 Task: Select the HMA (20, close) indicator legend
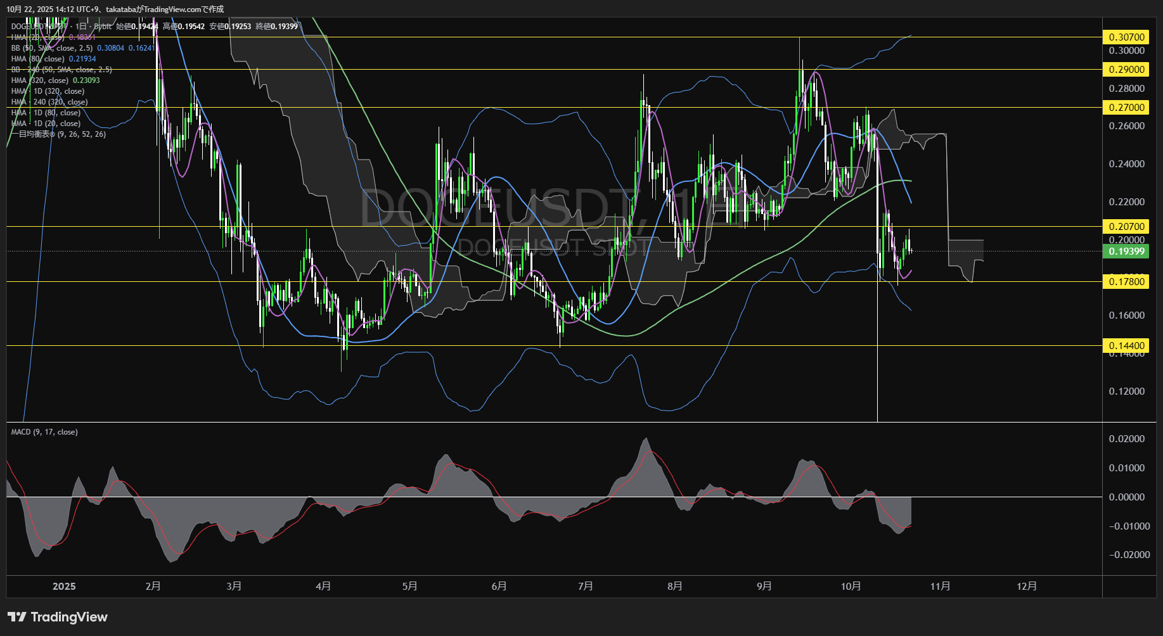pyautogui.click(x=38, y=37)
